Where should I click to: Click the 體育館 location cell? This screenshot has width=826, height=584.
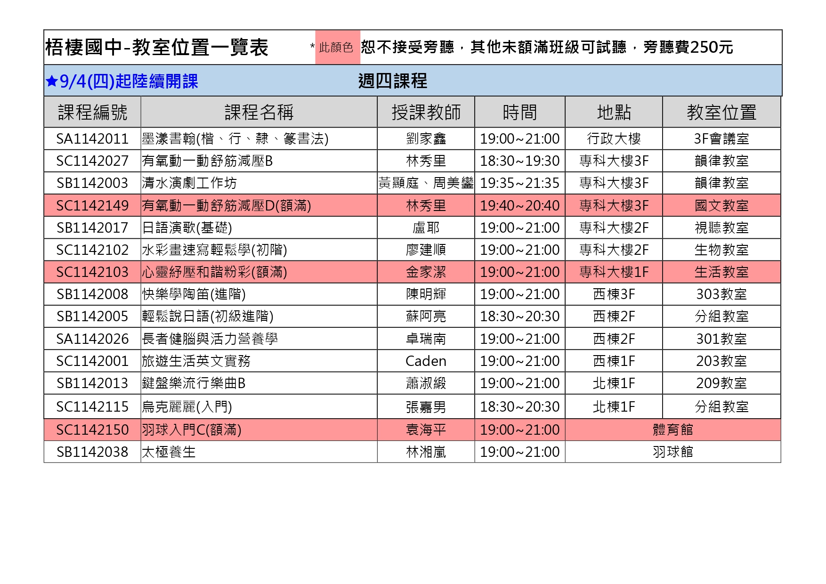click(x=672, y=430)
